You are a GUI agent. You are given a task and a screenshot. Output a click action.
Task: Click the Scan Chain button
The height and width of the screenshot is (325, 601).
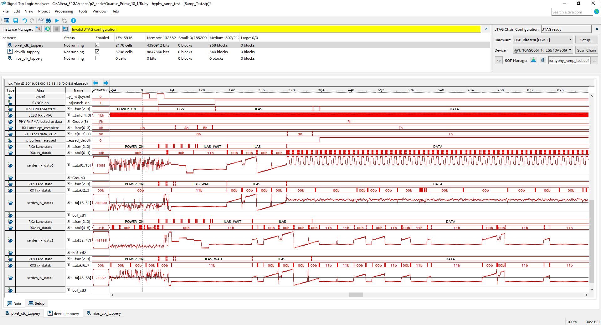pos(586,50)
